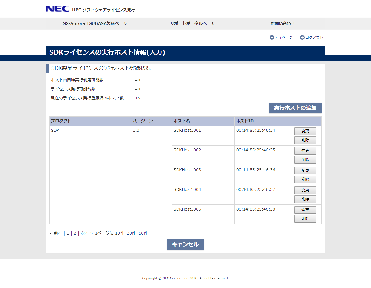
Task: Click 削除 for SDKHost1004
Action: coord(305,199)
